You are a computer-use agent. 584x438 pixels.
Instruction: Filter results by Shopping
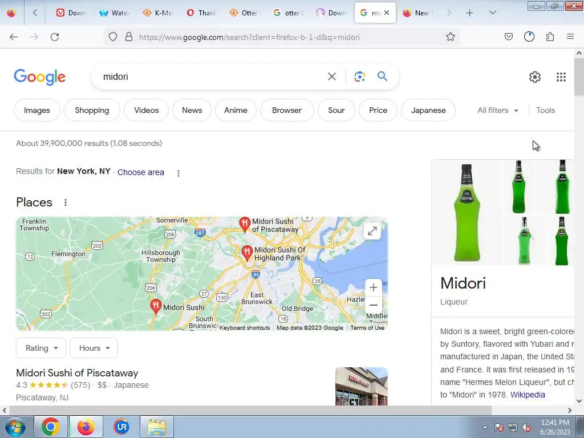tap(92, 110)
